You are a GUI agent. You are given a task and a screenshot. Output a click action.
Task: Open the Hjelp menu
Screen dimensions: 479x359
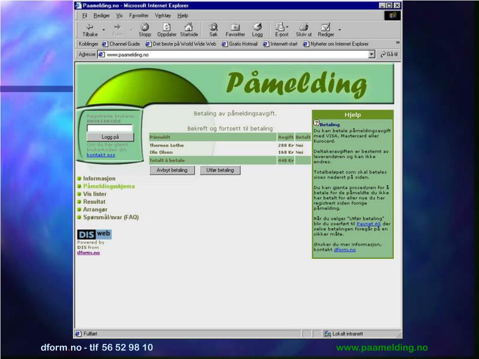tap(183, 15)
